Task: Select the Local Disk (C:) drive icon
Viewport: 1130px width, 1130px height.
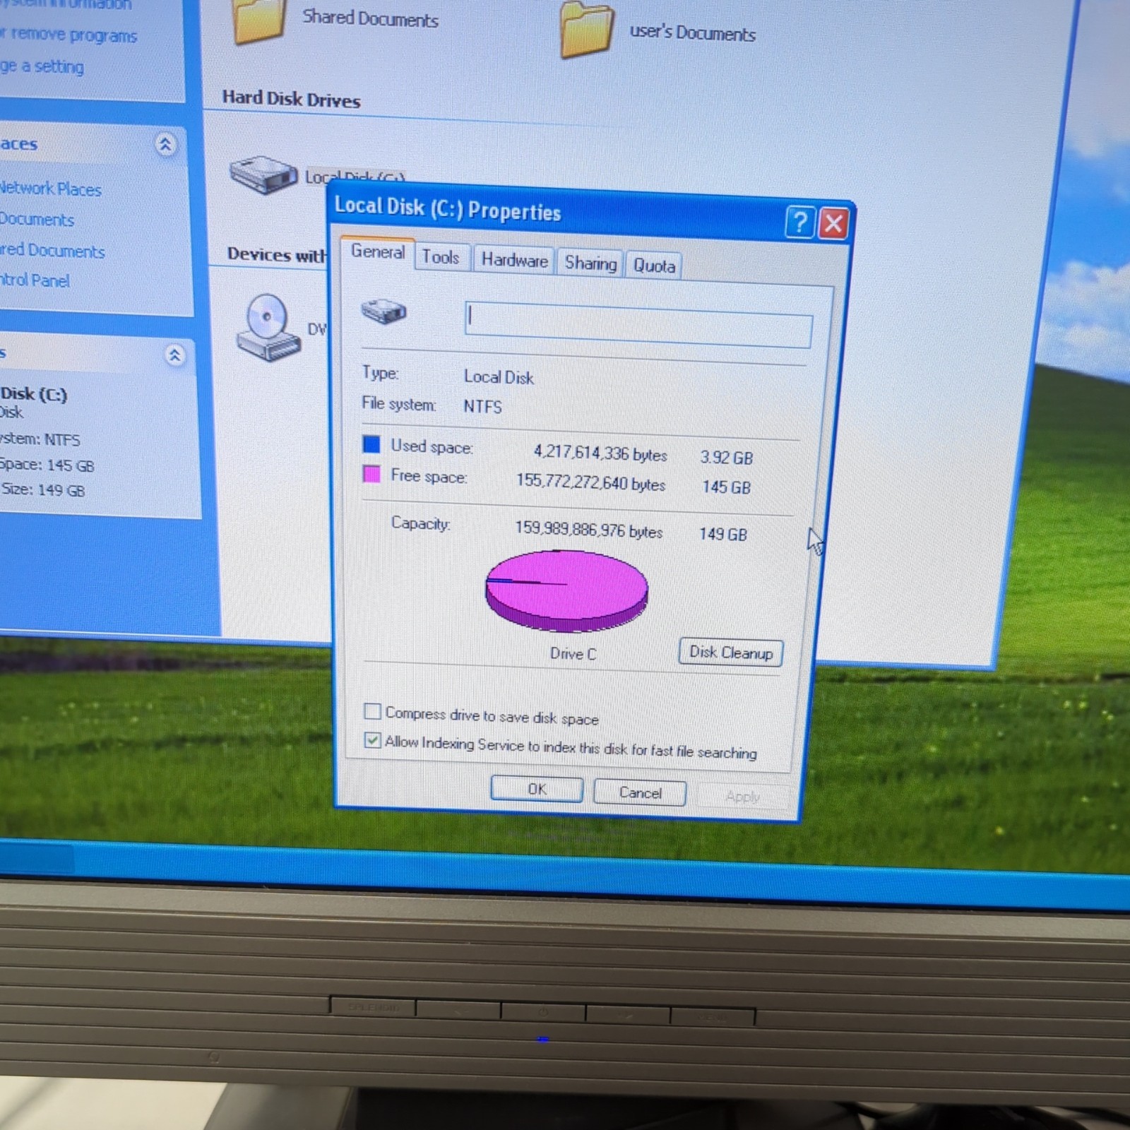Action: 263,174
